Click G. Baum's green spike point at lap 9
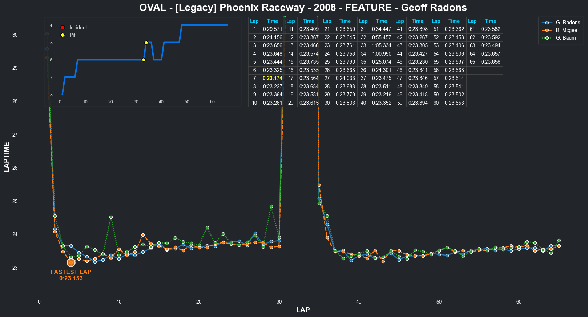 (111, 217)
